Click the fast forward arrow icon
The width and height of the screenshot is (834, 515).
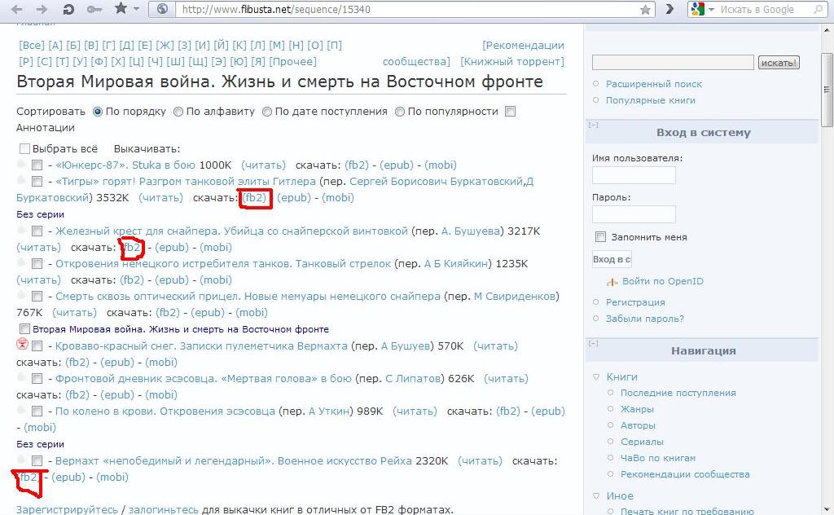[x=669, y=9]
